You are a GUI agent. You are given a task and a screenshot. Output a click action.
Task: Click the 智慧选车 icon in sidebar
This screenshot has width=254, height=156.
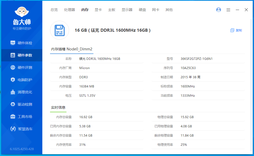tap(13, 129)
